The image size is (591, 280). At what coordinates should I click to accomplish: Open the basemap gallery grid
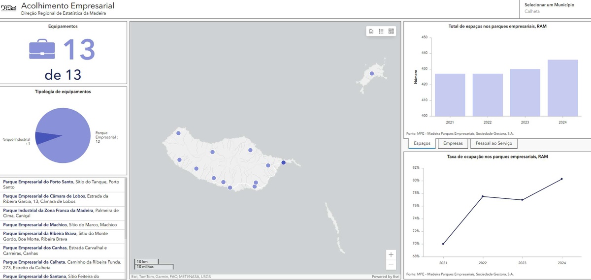point(391,31)
